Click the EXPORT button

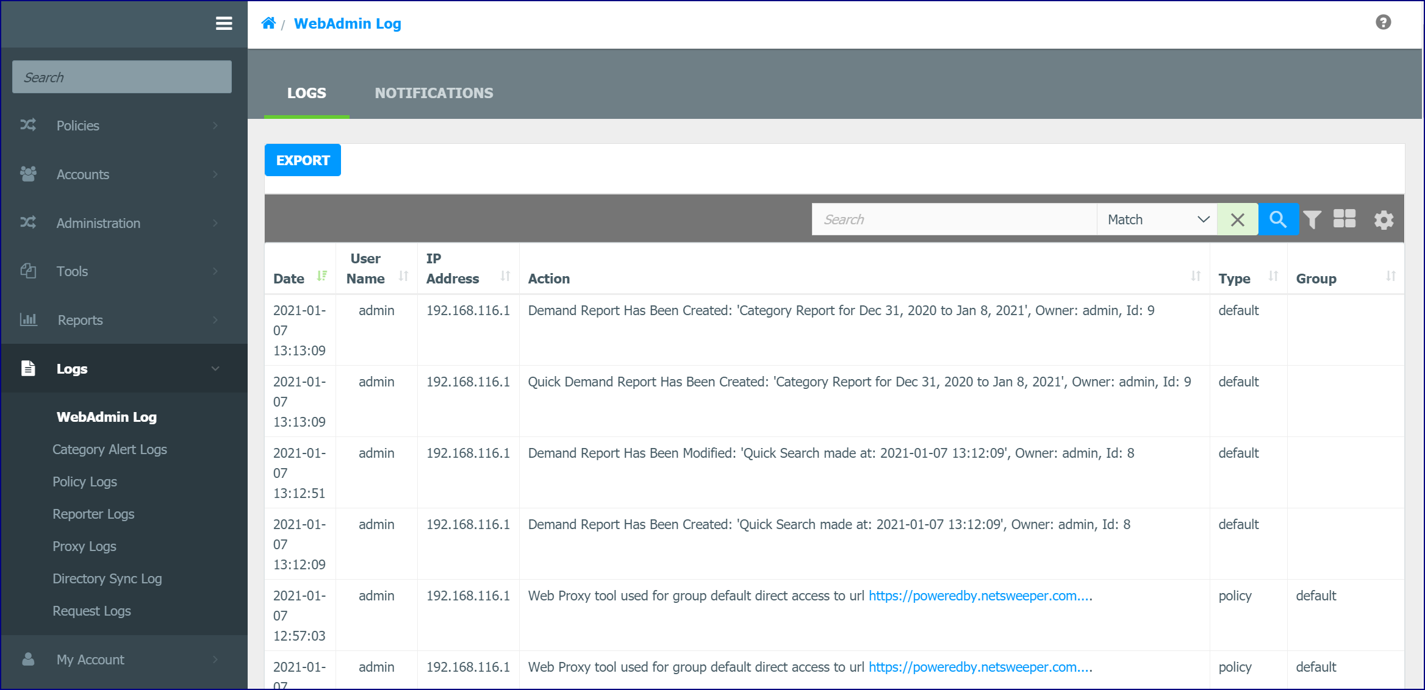303,160
